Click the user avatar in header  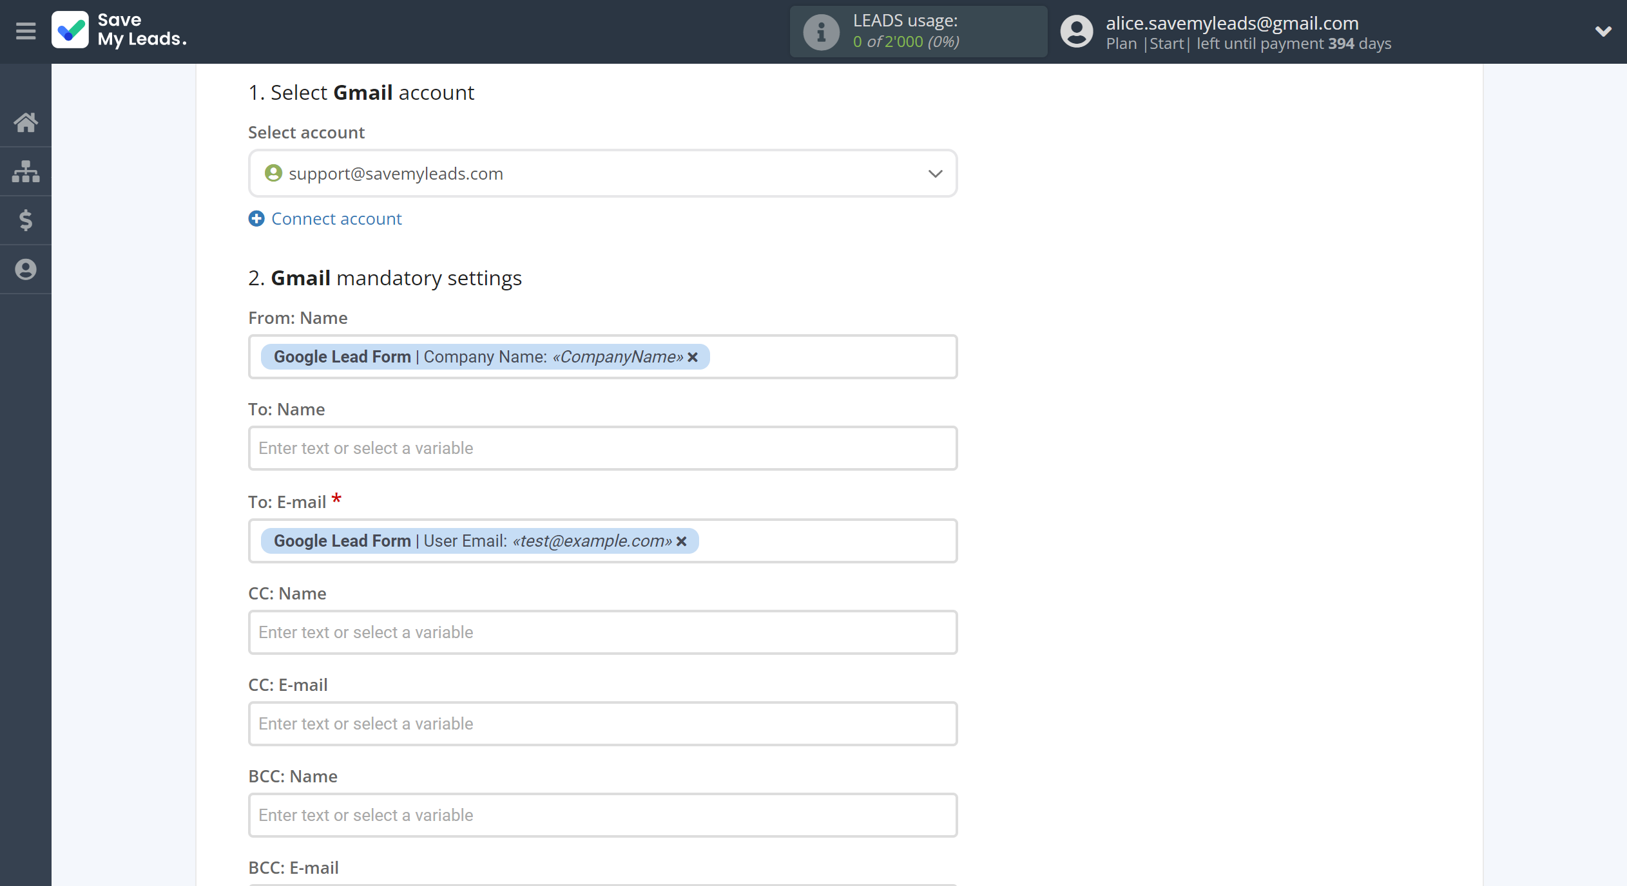(x=1077, y=32)
